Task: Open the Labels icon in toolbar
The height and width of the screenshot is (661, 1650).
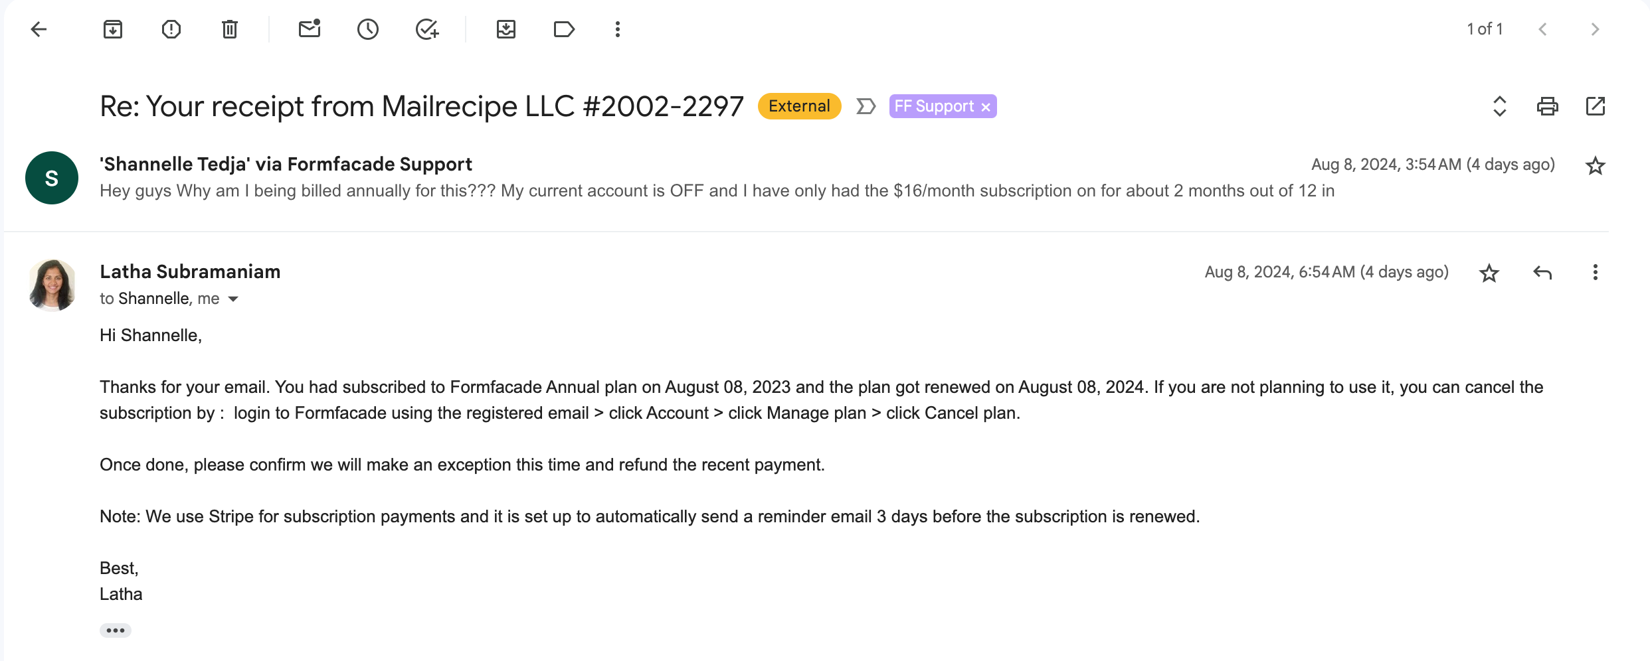Action: pyautogui.click(x=564, y=29)
